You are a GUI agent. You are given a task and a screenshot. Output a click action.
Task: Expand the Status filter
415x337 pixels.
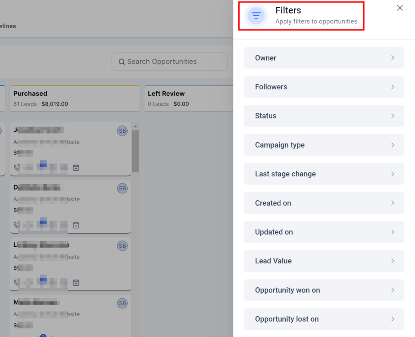pos(324,116)
